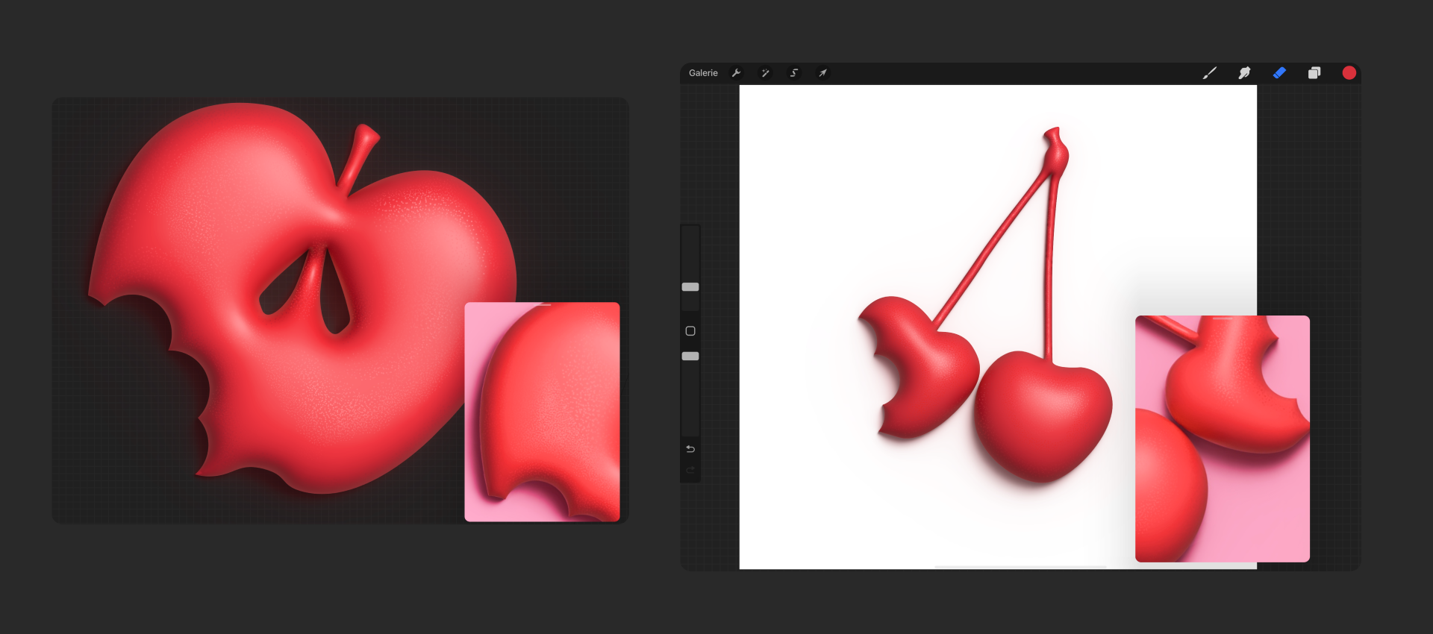Image resolution: width=1433 pixels, height=634 pixels.
Task: Click the brush opacity slider handle
Action: click(x=690, y=357)
